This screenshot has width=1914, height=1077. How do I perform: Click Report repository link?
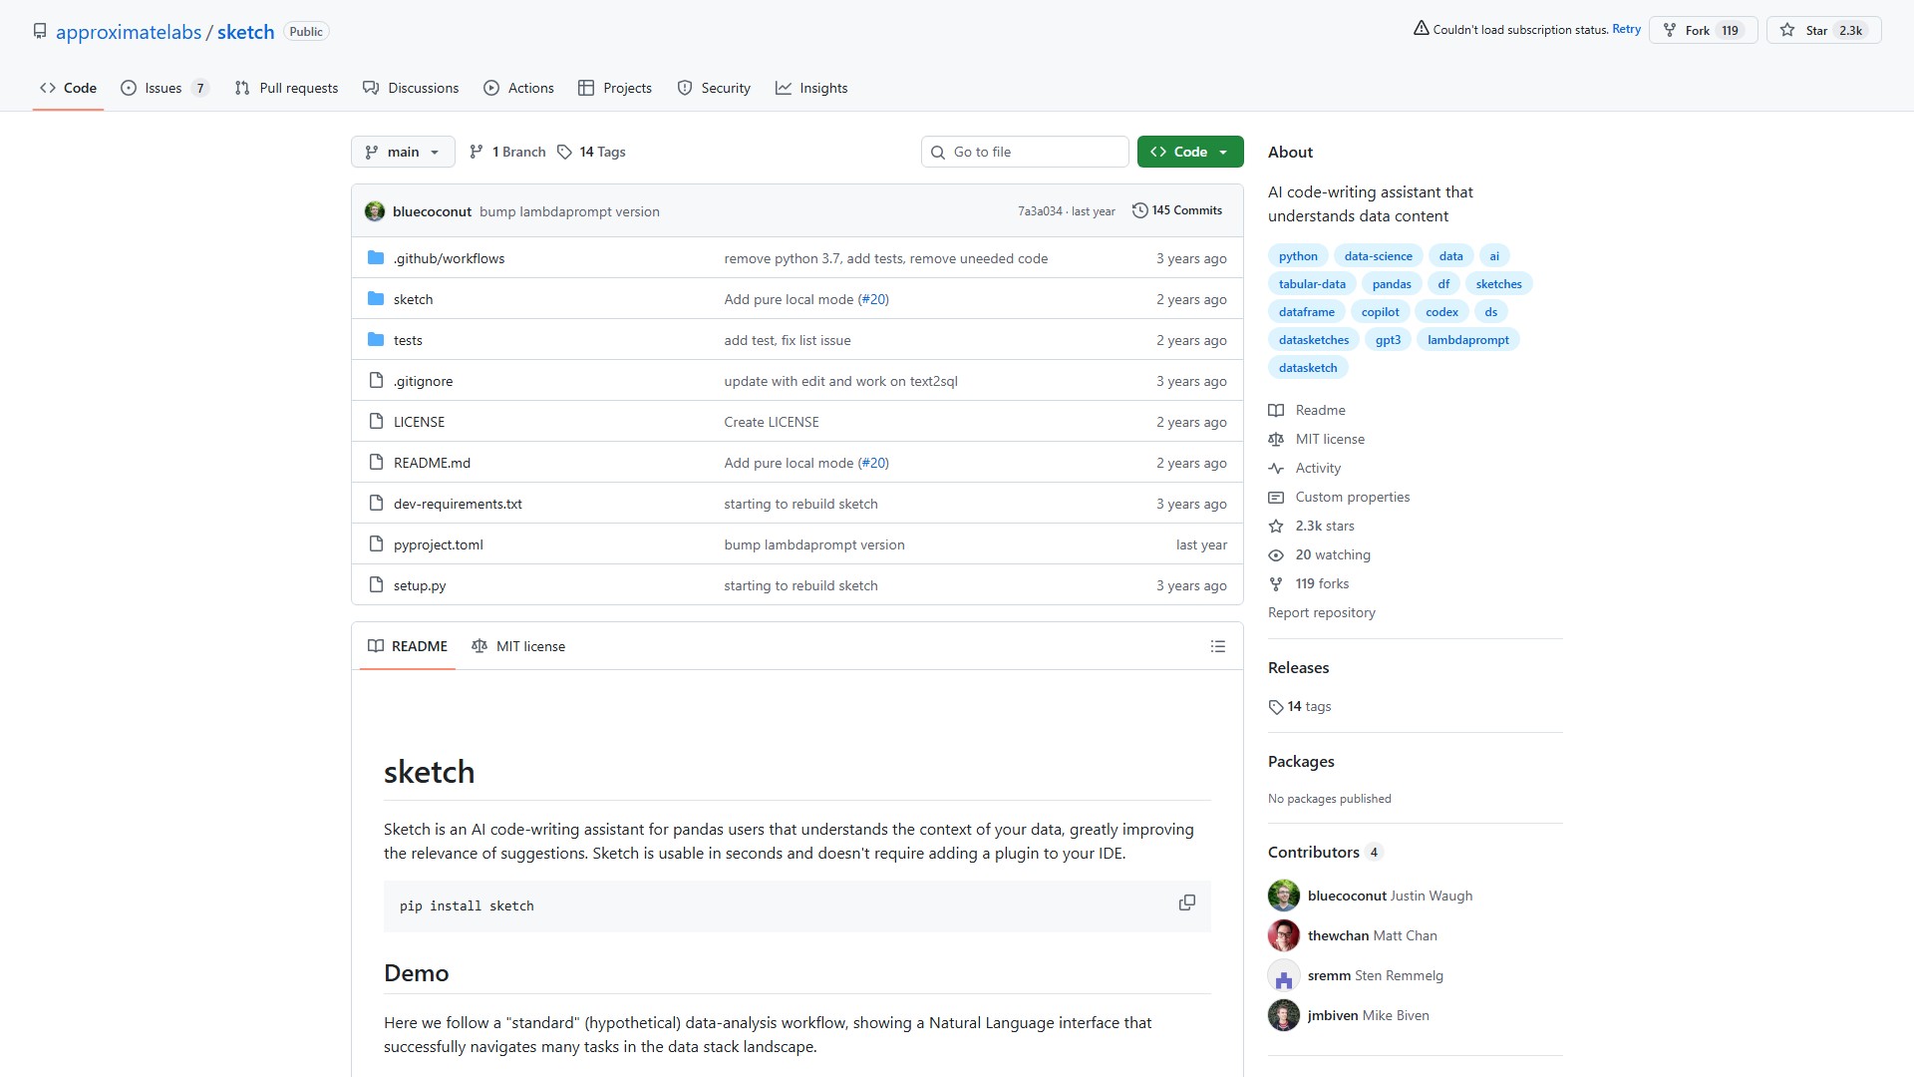1321,612
